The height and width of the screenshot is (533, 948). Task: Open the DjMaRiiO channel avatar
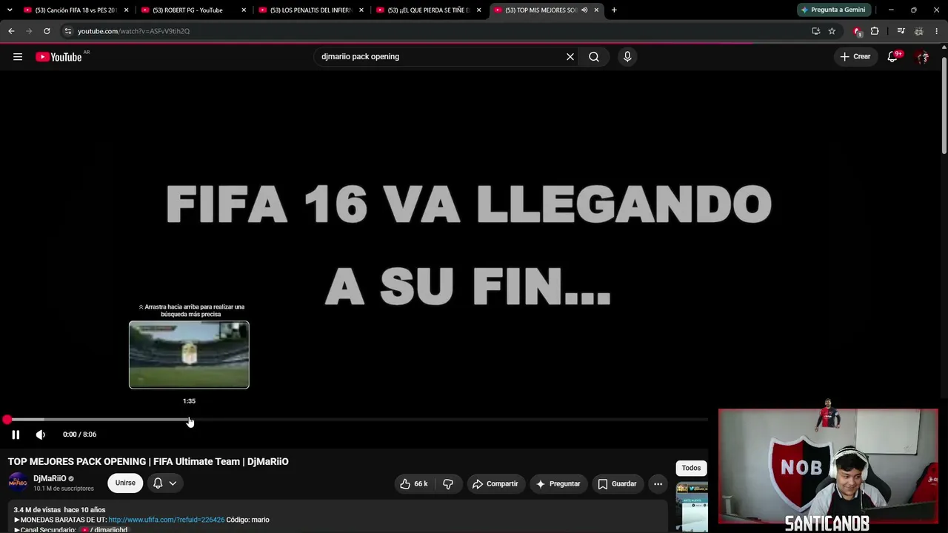point(18,483)
